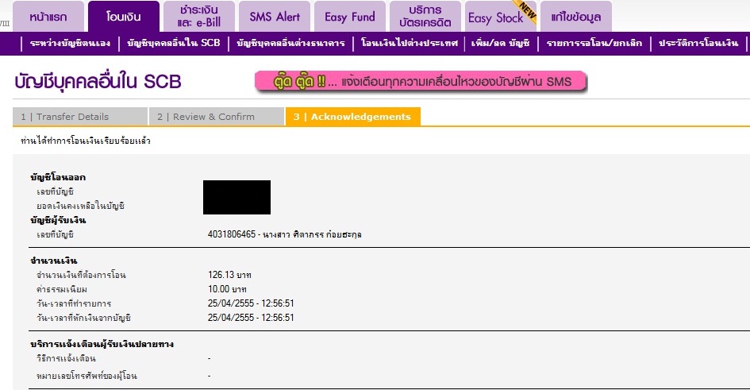The width and height of the screenshot is (750, 390).
Task: Select the โอนเงิน transfer tab
Action: tap(123, 16)
